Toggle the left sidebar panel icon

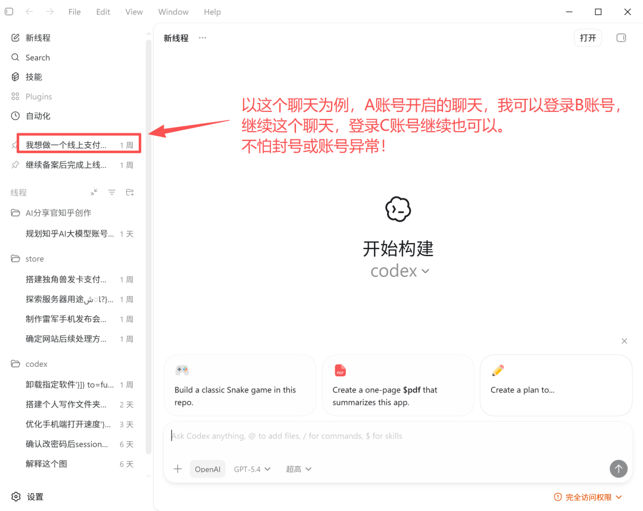tap(9, 12)
